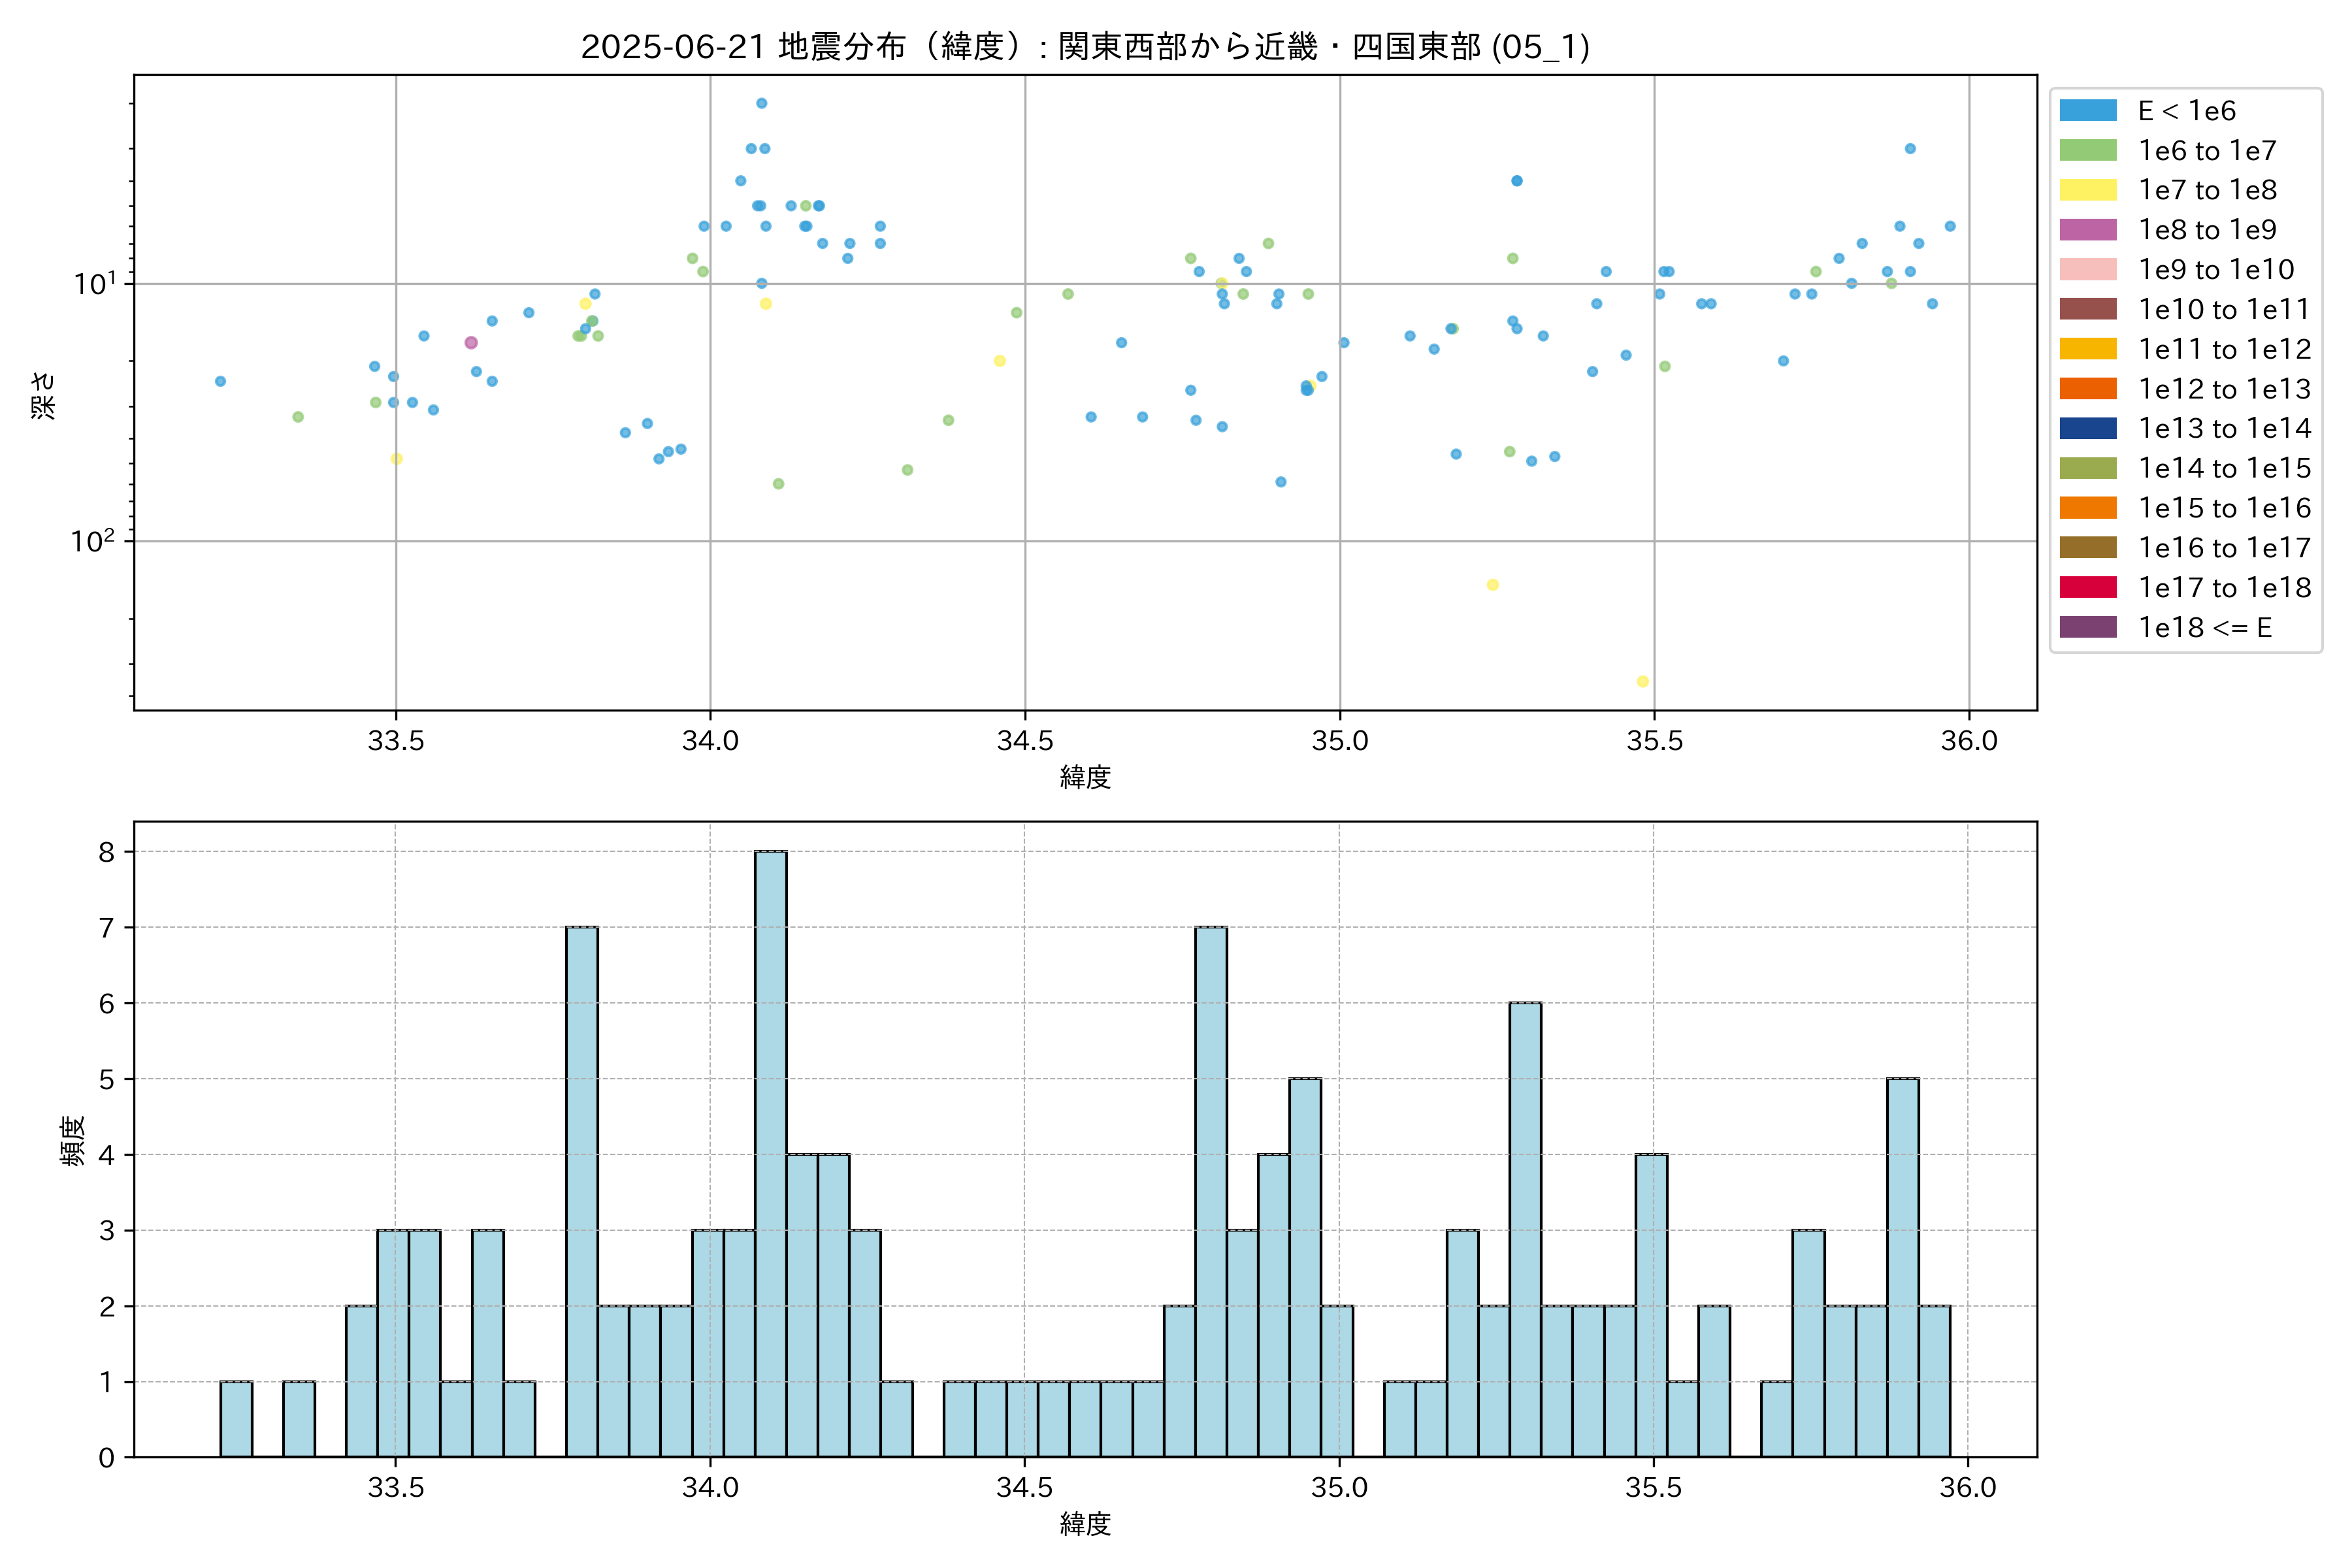Click the yellow scatter point near latitude 35.25
The height and width of the screenshot is (1568, 2352).
click(x=1492, y=585)
